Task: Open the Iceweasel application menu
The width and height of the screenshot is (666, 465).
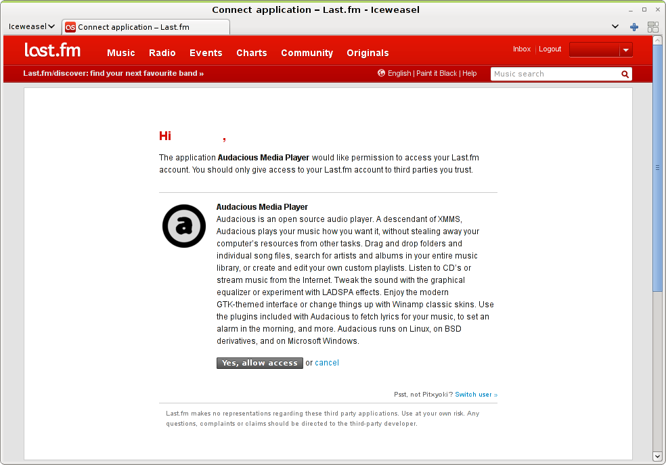Action: [x=31, y=26]
